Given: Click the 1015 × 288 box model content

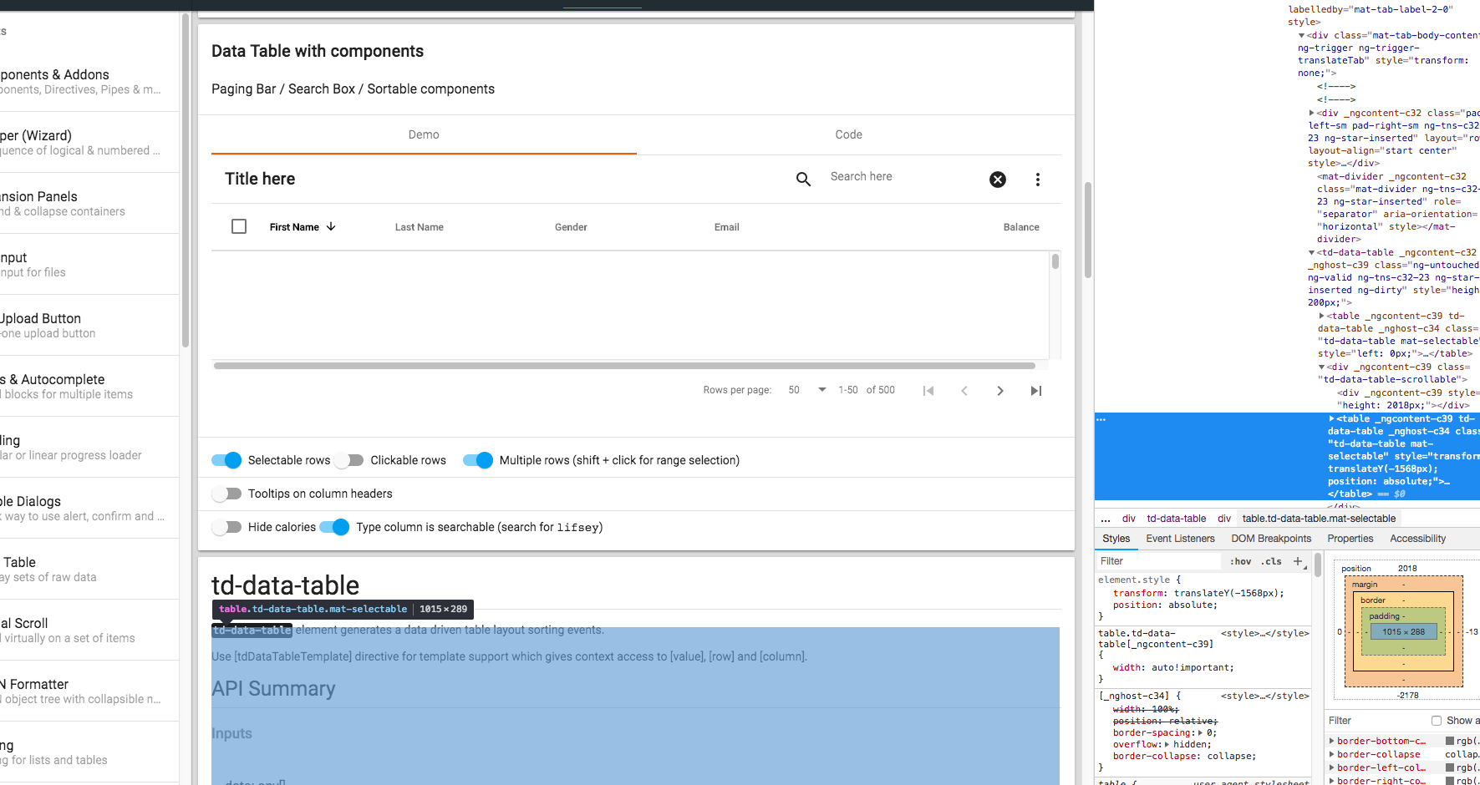Looking at the screenshot, I should 1403,632.
